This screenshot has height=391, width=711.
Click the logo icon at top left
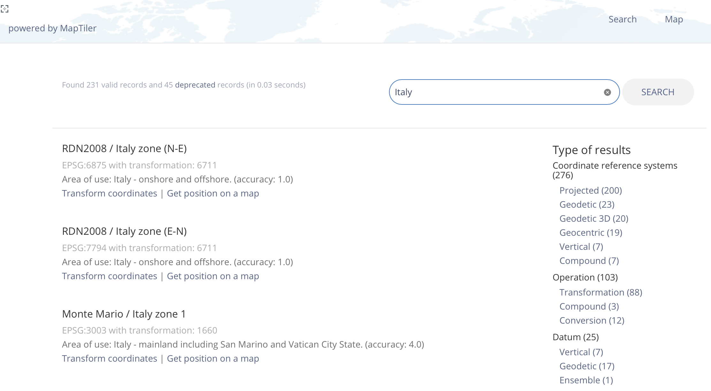coord(4,9)
